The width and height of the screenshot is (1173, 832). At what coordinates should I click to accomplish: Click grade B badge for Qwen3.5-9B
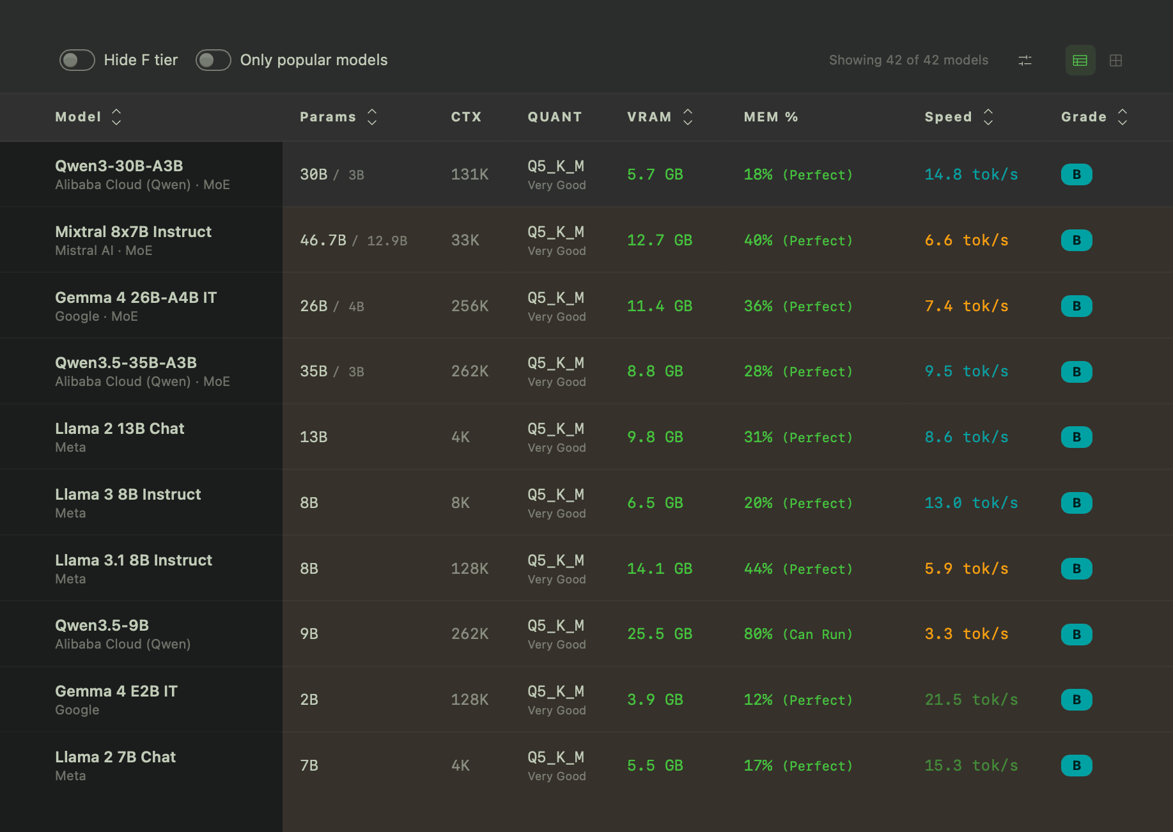[x=1076, y=635]
